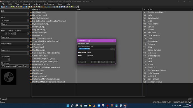Select the file 'Baby Got Back.mp3'
Image resolution: width=193 pixels, height=108 pixels.
click(x=40, y=18)
